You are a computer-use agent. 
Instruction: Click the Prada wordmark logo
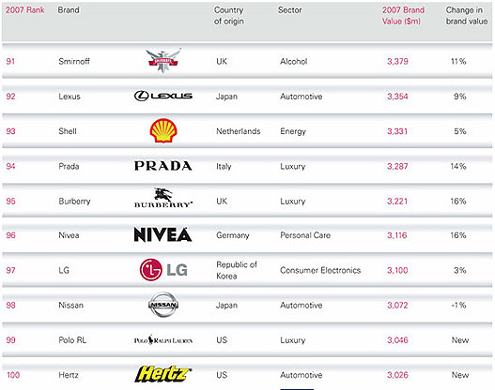(163, 166)
